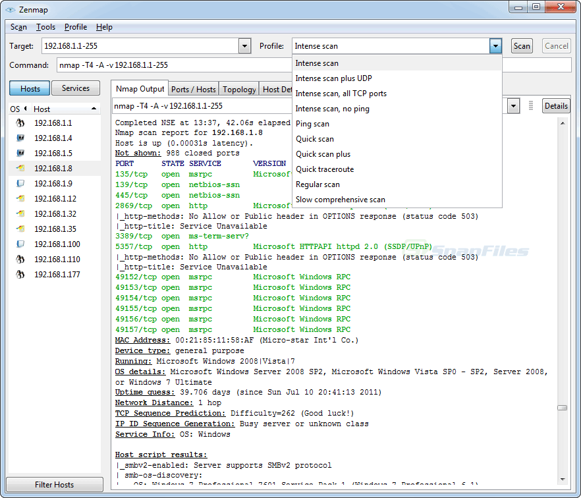Screen dimensions: 581x498
Task: Click the output scrollbar up arrow
Action: point(563,123)
